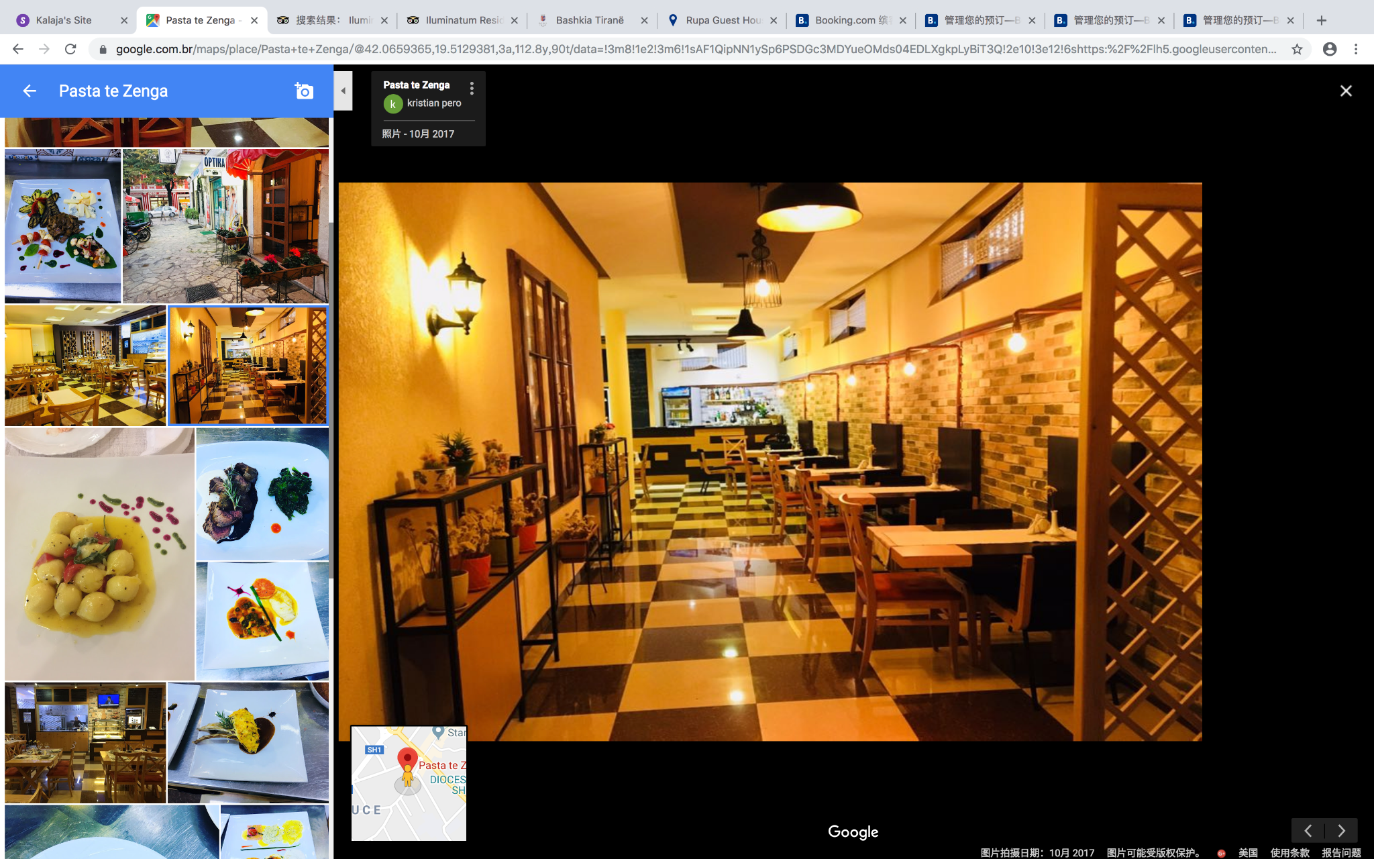Open the mini map showing the Pasta te Zenga pin
1374x859 pixels.
pyautogui.click(x=409, y=783)
